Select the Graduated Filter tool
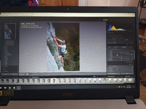 tap(116, 36)
